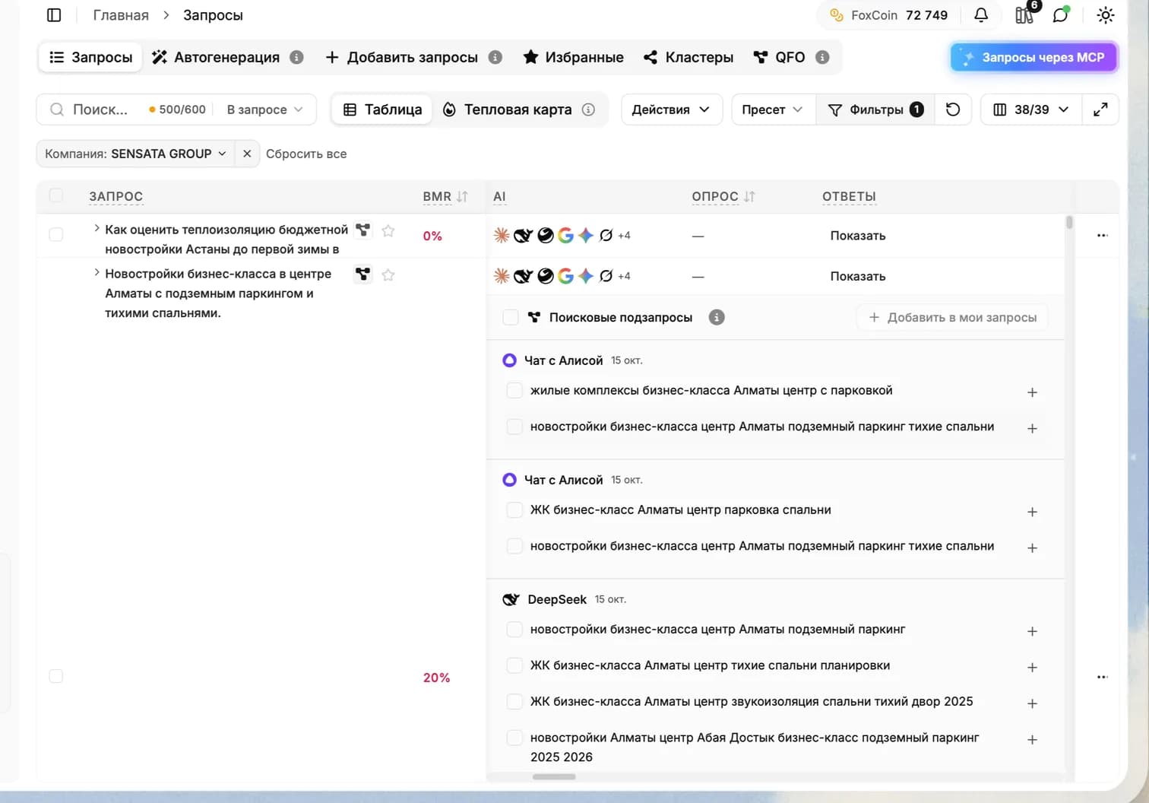Click the Запросы через MCP button

pyautogui.click(x=1033, y=57)
